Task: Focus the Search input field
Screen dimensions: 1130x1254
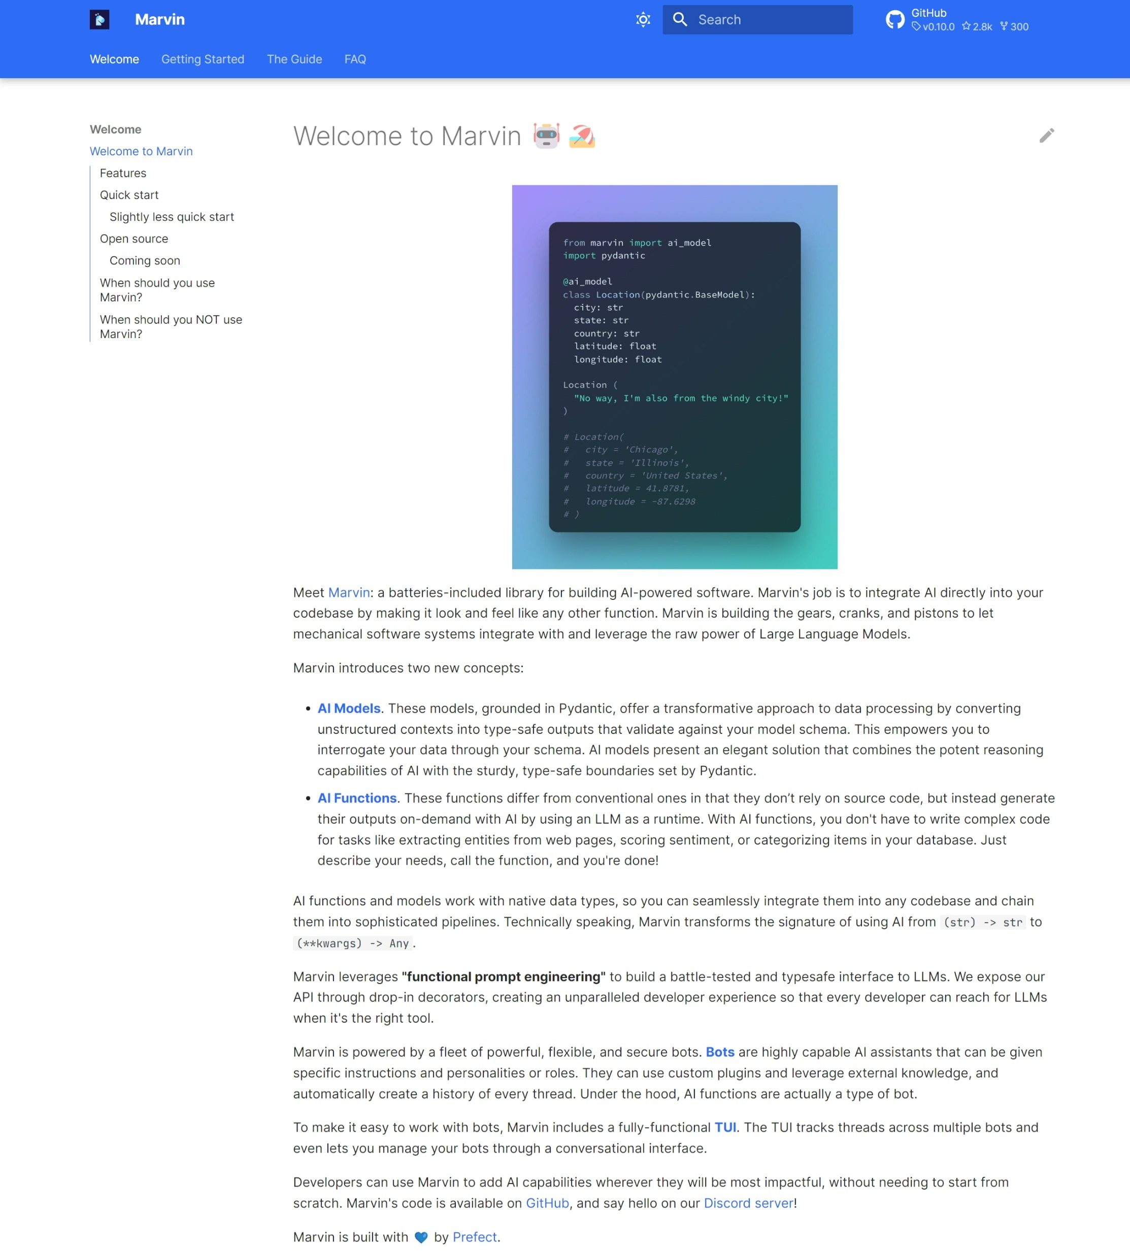Action: point(770,20)
